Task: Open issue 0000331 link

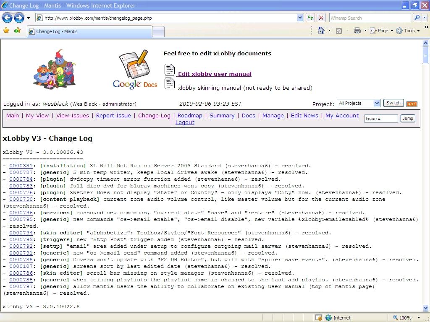Action: point(21,166)
